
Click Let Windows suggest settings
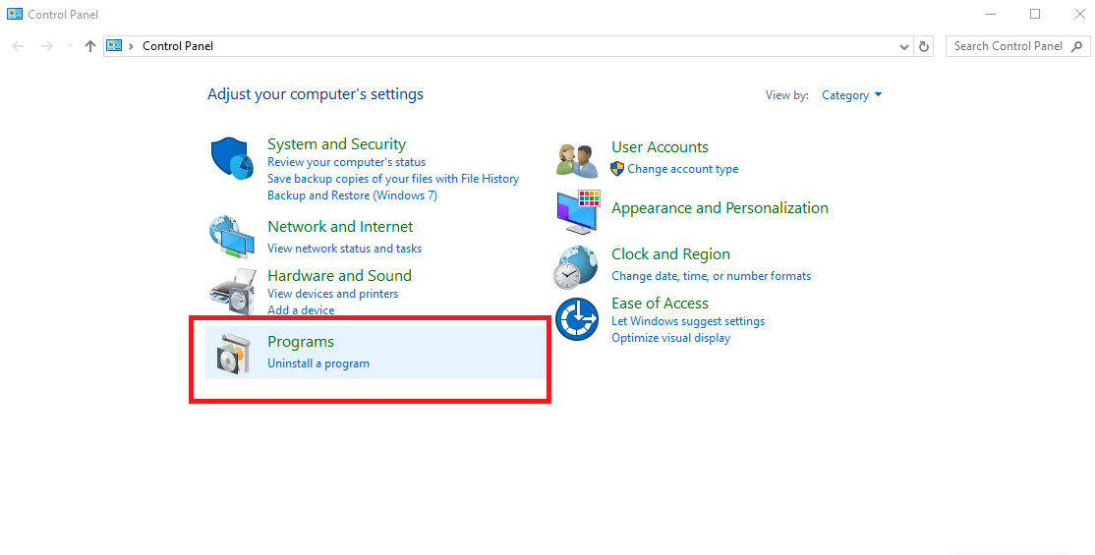click(x=688, y=321)
